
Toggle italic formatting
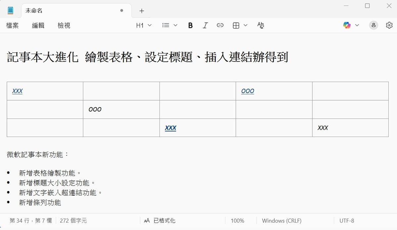point(205,25)
